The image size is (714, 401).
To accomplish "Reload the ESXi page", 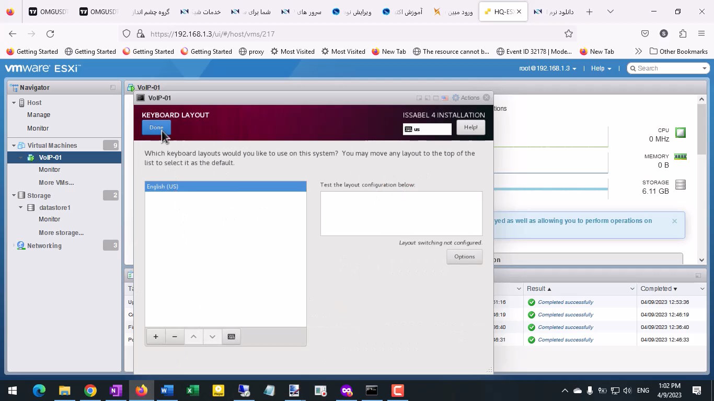I will tap(50, 33).
